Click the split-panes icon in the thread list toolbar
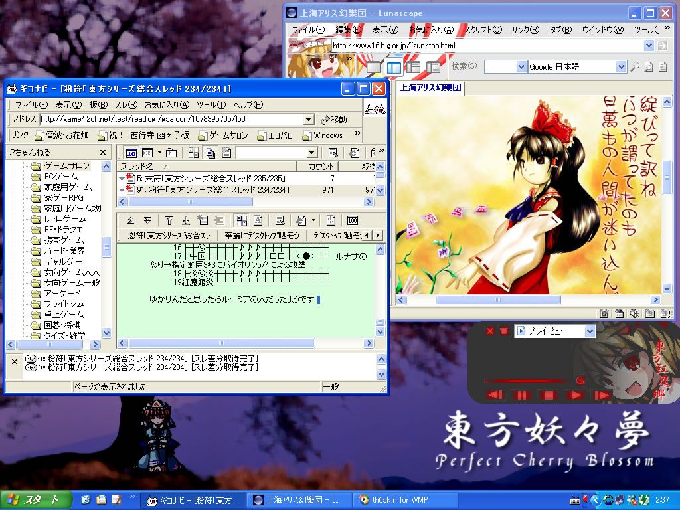 [x=193, y=153]
